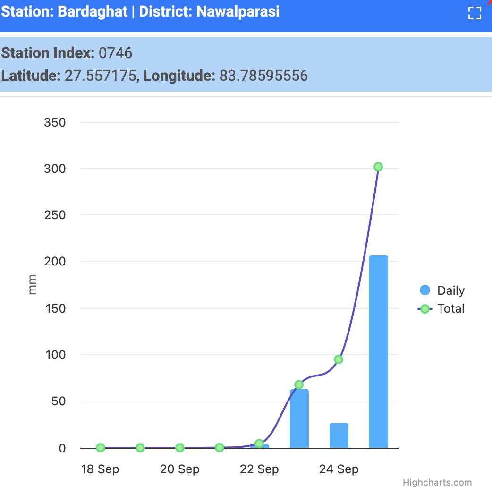Click the Total point at 300 mm
This screenshot has height=495, width=492.
(x=378, y=167)
